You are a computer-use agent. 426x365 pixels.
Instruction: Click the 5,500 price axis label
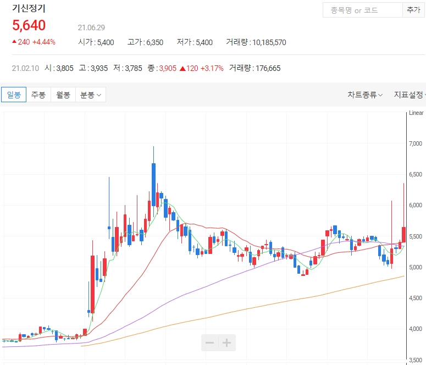click(x=416, y=236)
